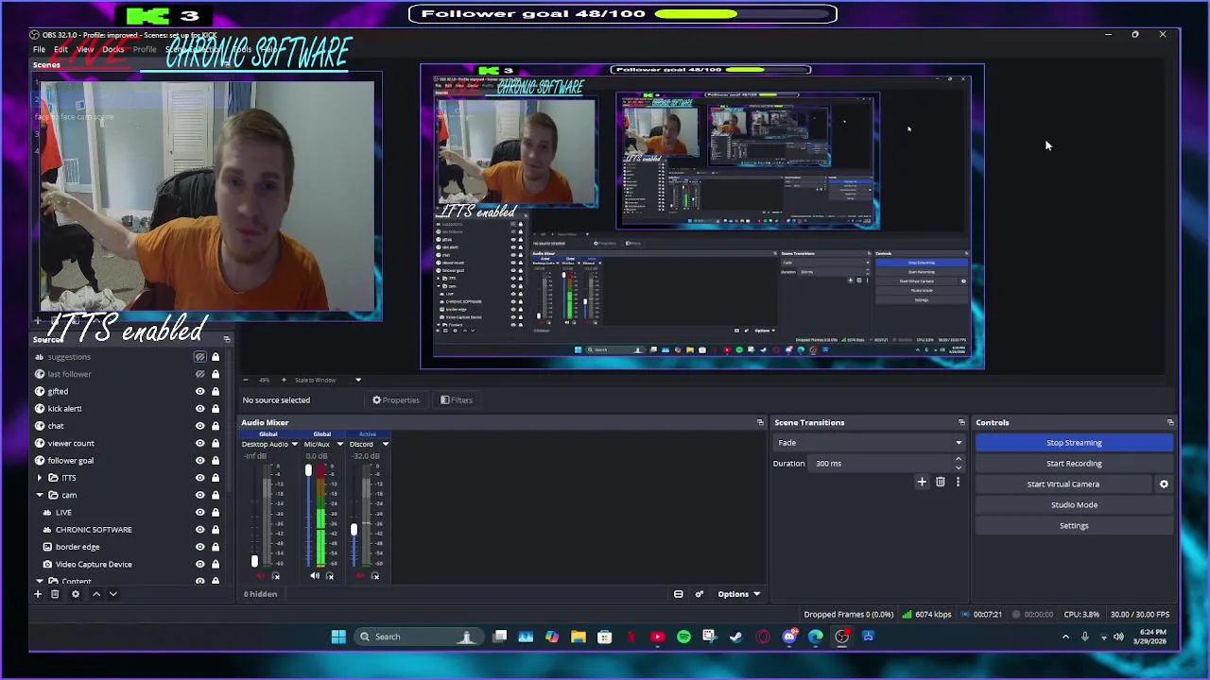Screen dimensions: 1210x680
Task: Toggle monitoring headphone icon for Desktop Audio
Action: click(x=276, y=575)
